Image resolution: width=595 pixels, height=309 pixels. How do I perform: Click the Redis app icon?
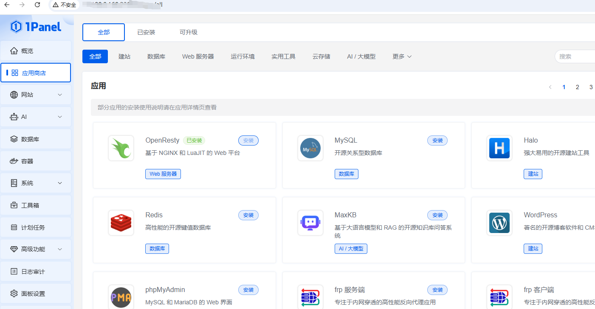121,222
